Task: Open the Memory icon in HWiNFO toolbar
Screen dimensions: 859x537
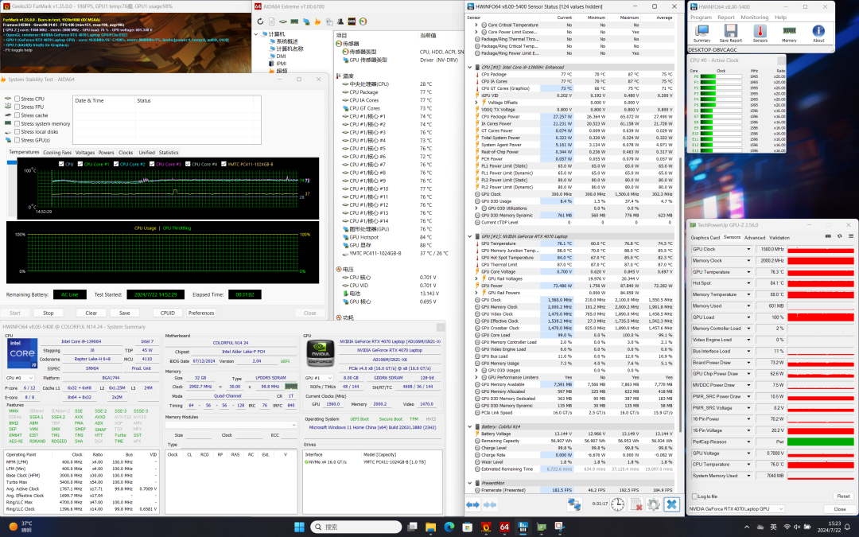Action: (x=789, y=32)
